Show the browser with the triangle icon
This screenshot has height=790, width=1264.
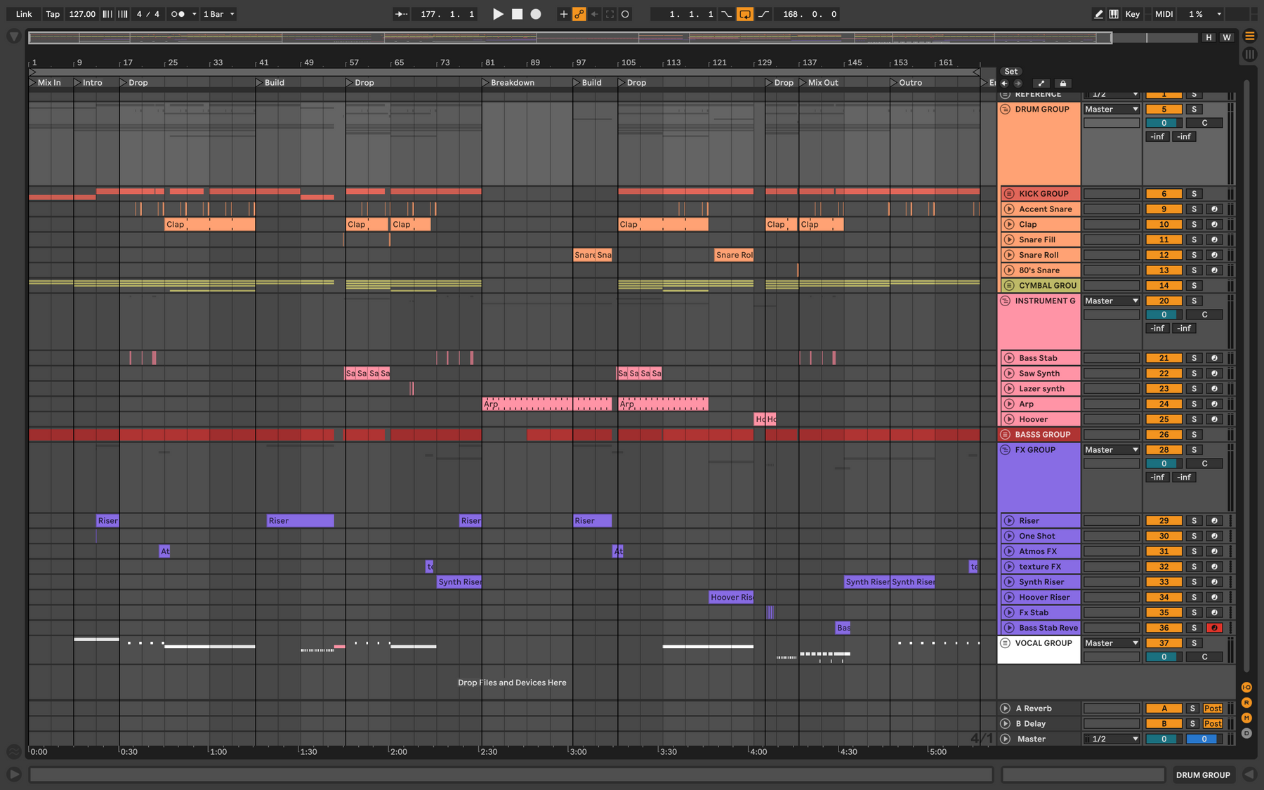(13, 37)
